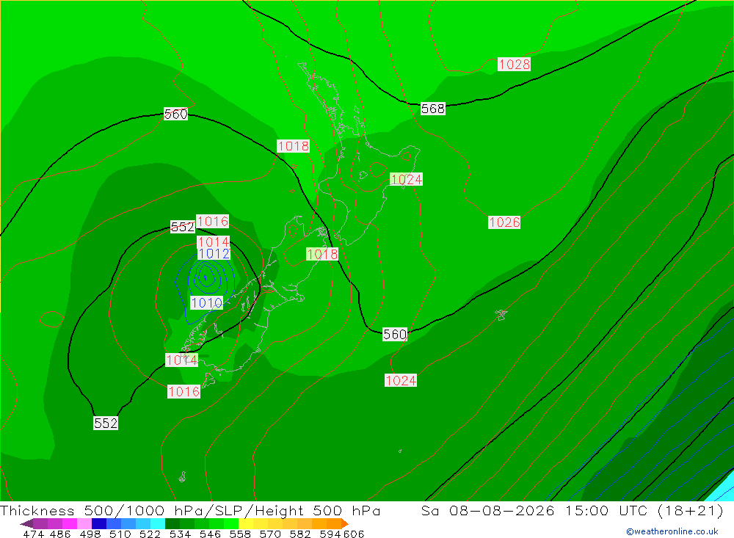The image size is (734, 538).
Task: Click the orange right arrow of legend
Action: tap(344, 523)
